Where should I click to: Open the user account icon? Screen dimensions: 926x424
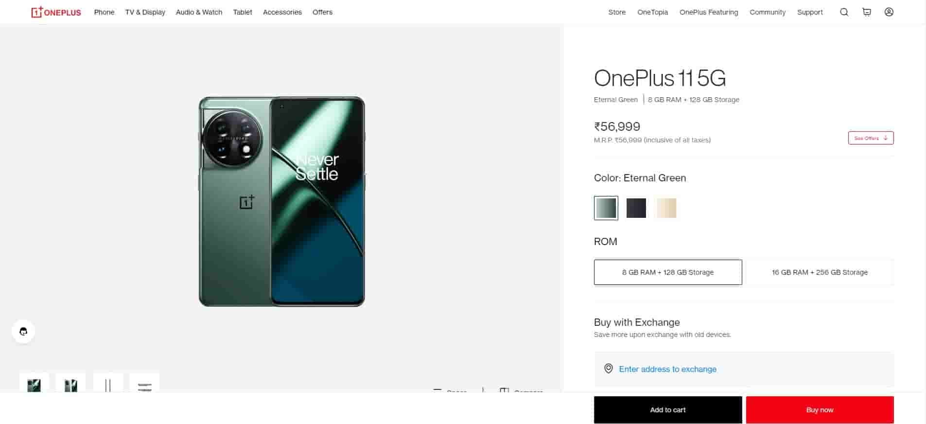(x=889, y=12)
